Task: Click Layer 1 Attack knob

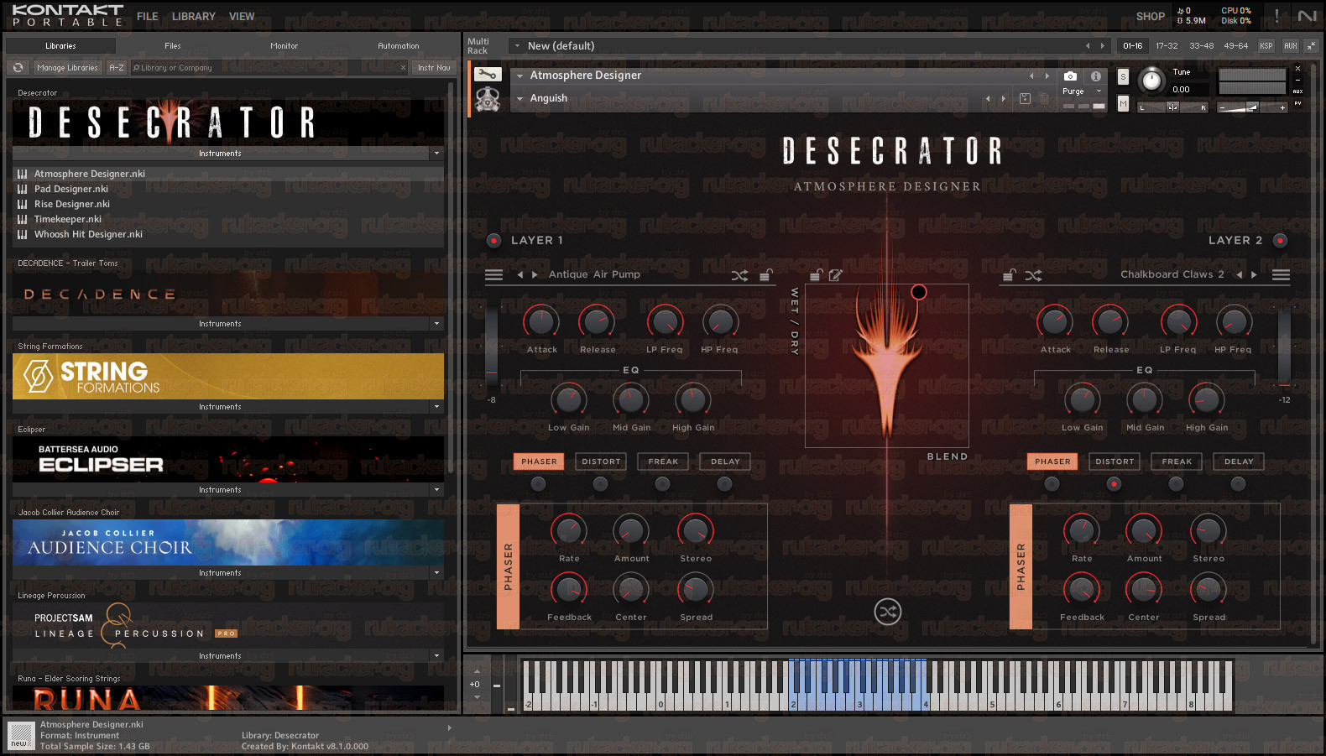Action: pos(541,321)
